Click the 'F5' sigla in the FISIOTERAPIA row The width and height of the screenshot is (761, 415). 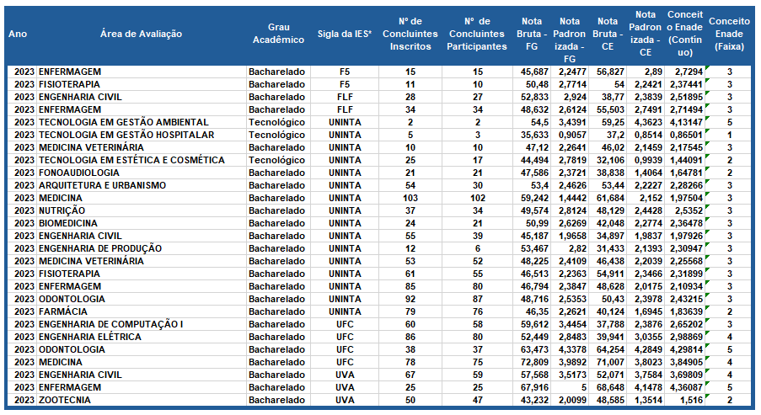(345, 84)
